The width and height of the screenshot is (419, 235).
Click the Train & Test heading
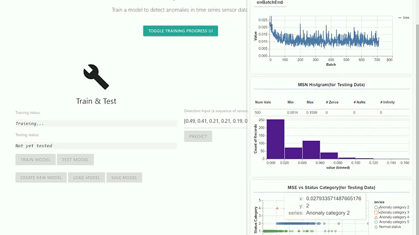(96, 101)
